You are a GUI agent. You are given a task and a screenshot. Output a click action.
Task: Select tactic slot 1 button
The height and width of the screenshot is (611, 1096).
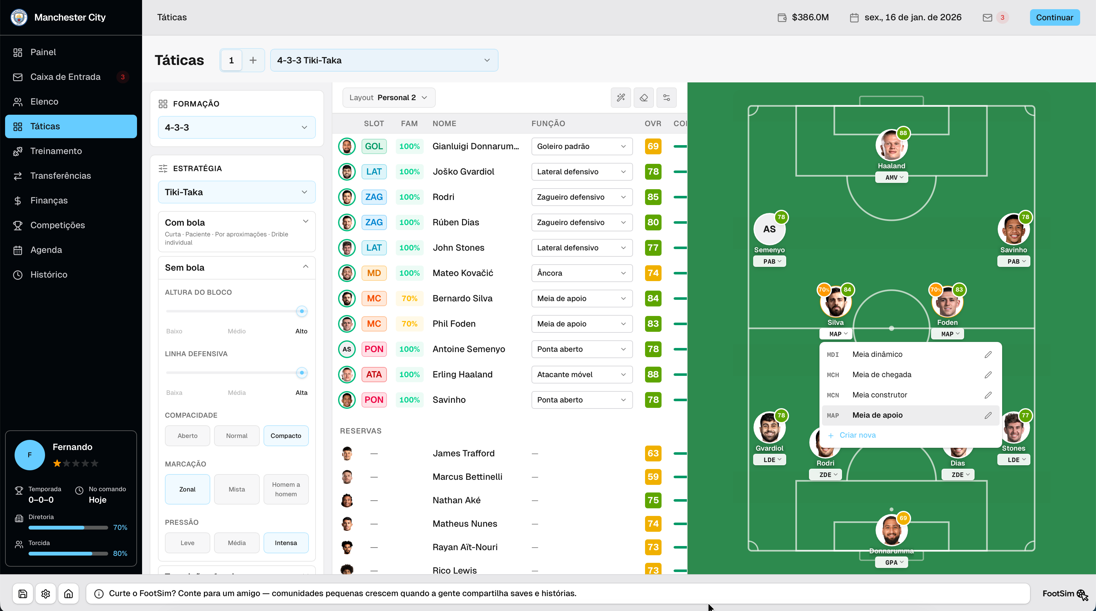pos(232,61)
